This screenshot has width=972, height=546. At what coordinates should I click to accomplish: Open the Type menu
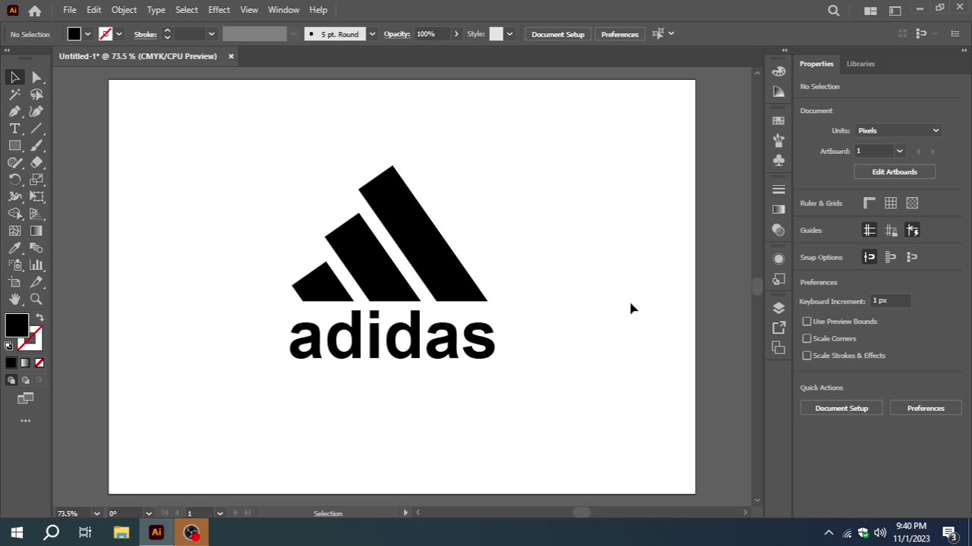156,10
